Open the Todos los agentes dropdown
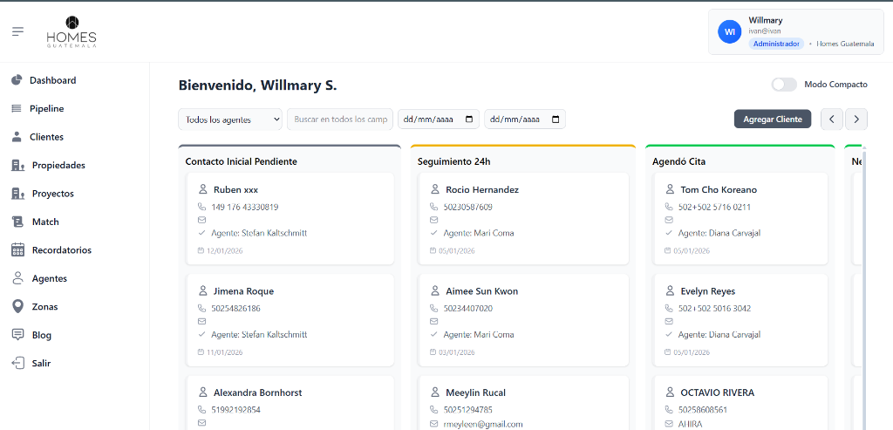The image size is (893, 430). tap(230, 119)
